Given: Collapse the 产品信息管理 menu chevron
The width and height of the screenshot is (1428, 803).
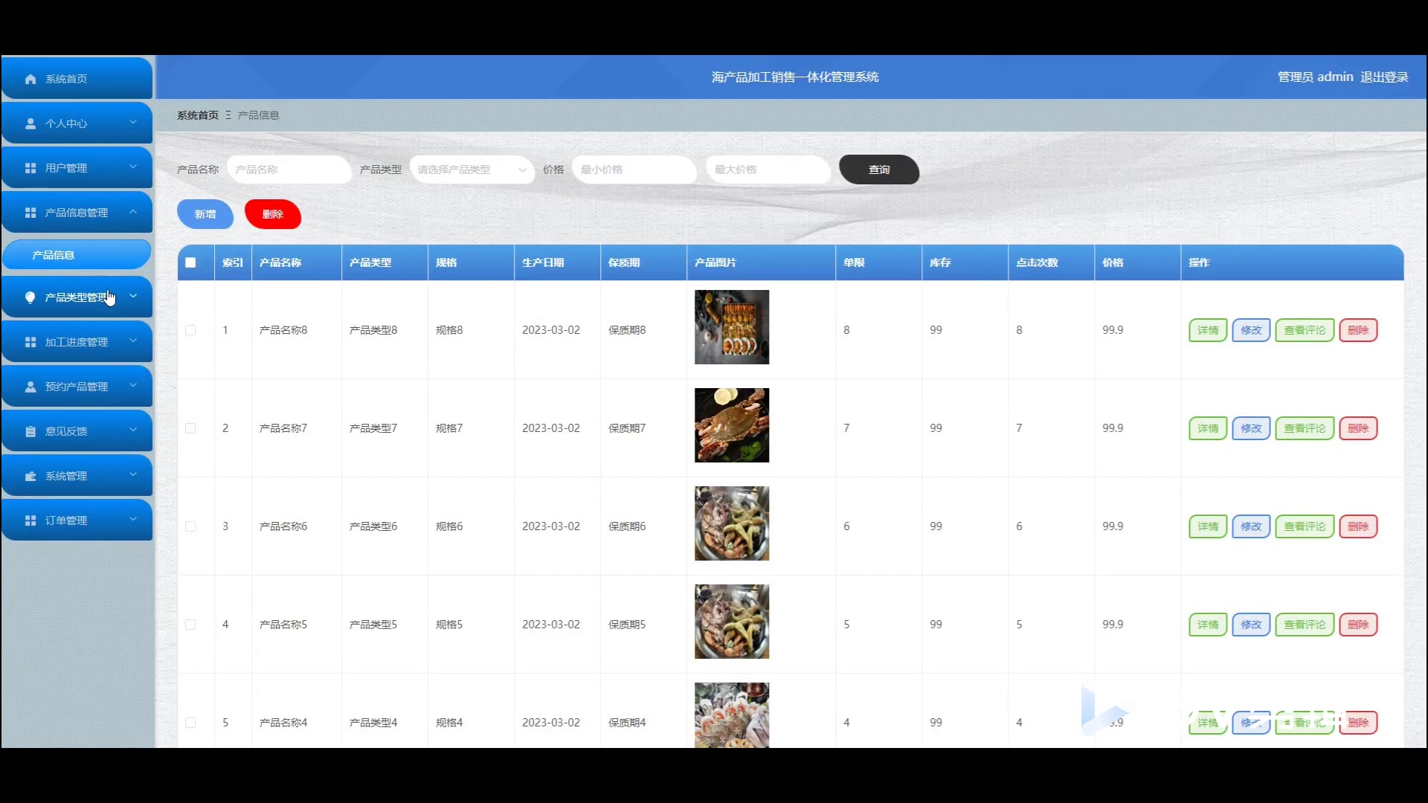Looking at the screenshot, I should tap(133, 212).
